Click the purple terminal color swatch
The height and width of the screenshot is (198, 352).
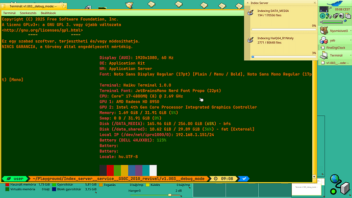click(x=139, y=170)
